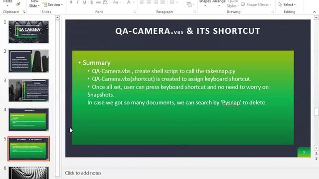Open the Paragraph dialog launcher
Image resolution: width=319 pixels, height=179 pixels.
click(195, 12)
